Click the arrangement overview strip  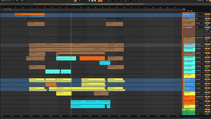click(105, 4)
